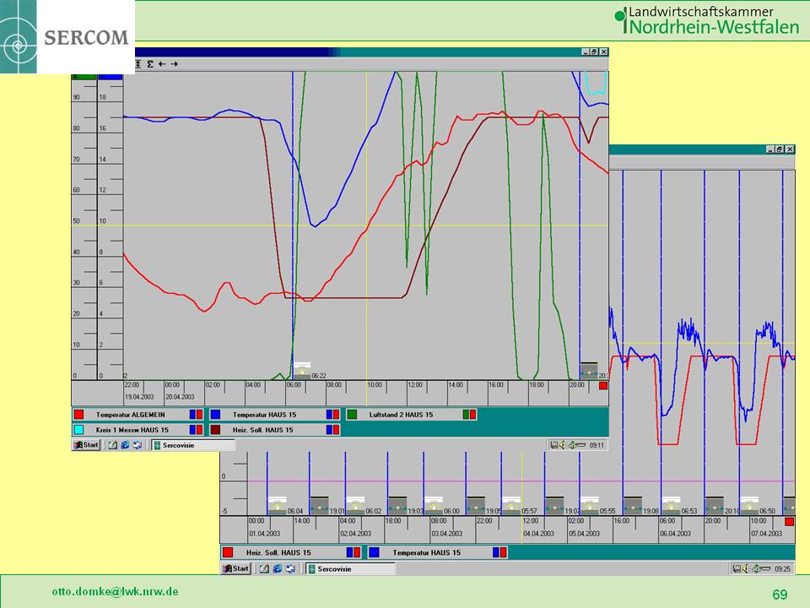
Task: Click the sunrise icon labeled 06:53
Action: (x=671, y=505)
